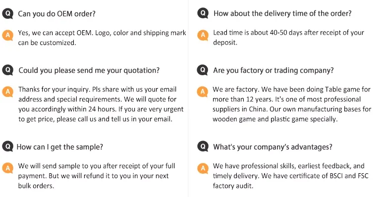Select the Q icon next to quotation question
Viewport: 384px width, 197px height.
7,70
